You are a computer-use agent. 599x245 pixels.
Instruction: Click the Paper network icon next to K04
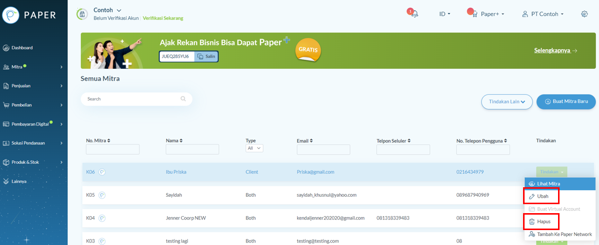(x=102, y=218)
